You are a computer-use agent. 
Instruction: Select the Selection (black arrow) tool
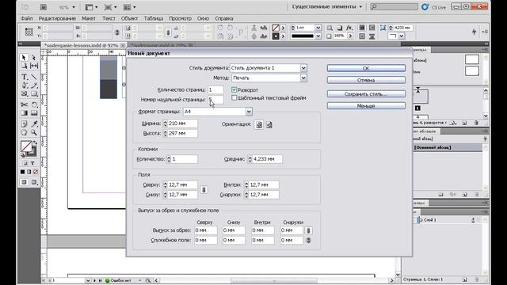click(24, 58)
